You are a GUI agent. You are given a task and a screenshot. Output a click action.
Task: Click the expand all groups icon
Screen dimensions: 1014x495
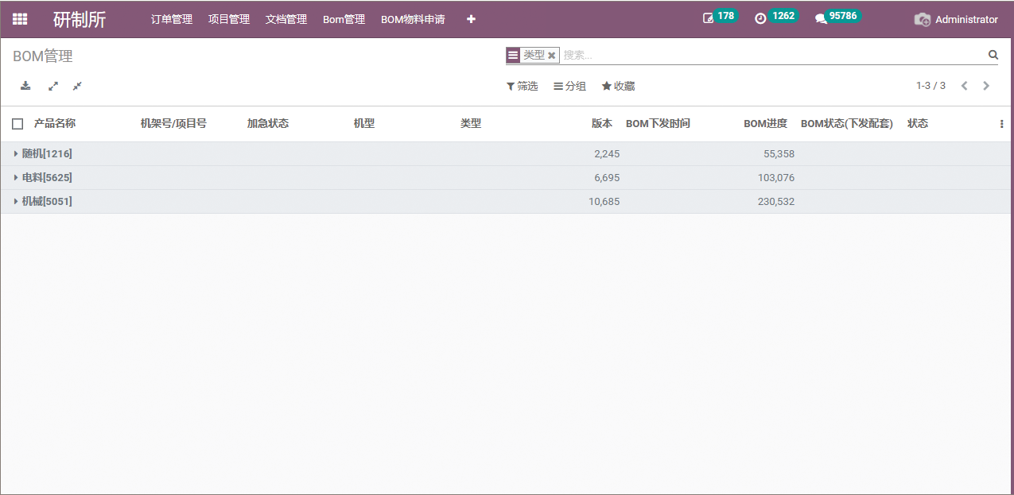point(53,86)
